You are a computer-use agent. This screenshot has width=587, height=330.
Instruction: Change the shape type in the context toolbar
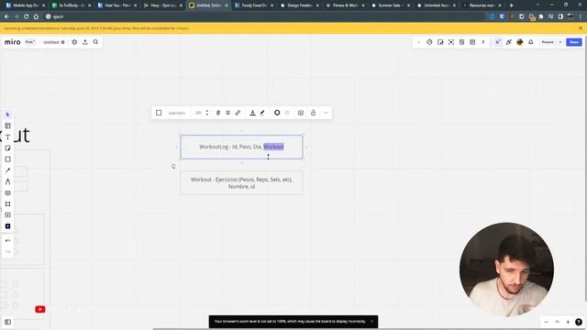coord(159,113)
